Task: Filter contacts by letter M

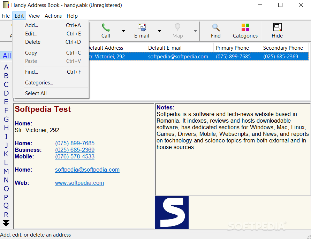Action: tap(6, 171)
